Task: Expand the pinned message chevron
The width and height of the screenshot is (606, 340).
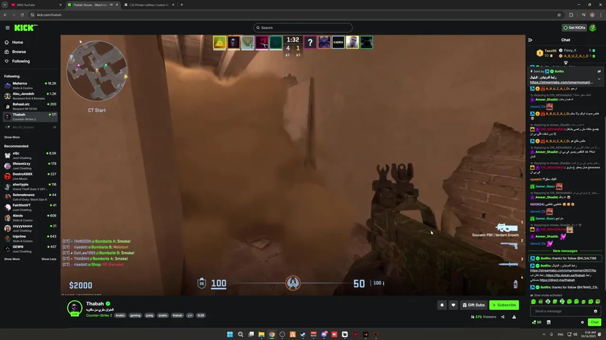Action: (599, 79)
